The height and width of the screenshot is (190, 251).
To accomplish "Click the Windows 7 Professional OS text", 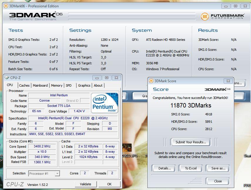I will pyautogui.click(x=163, y=69).
